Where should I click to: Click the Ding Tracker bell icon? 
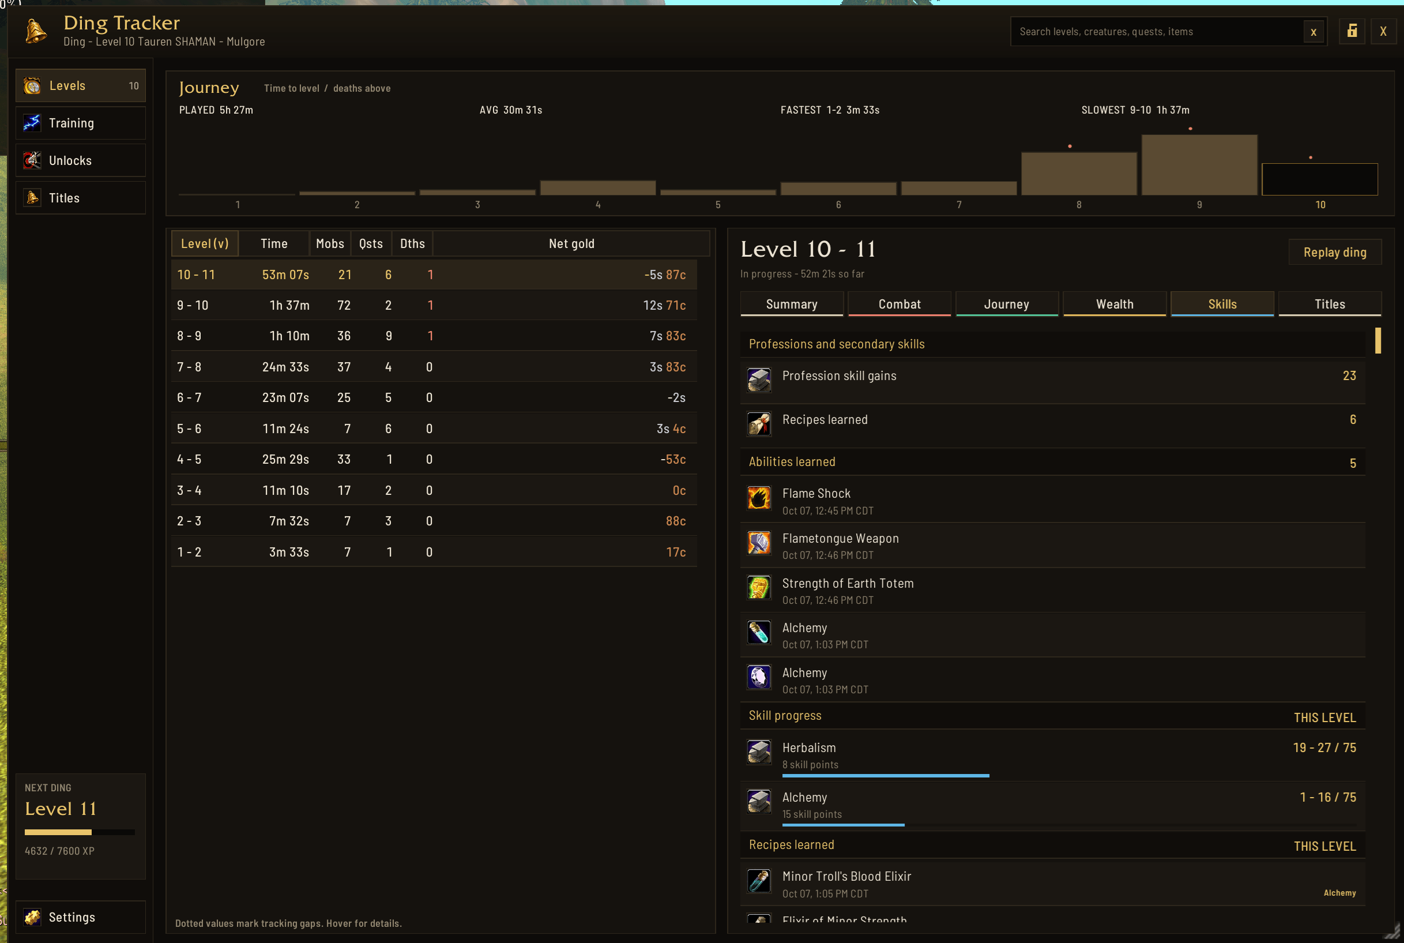coord(36,31)
